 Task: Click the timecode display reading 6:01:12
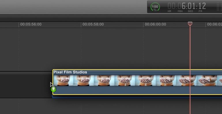click(187, 6)
